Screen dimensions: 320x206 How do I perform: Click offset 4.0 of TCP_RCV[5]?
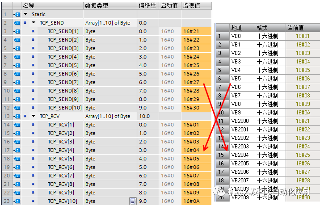click(x=148, y=159)
